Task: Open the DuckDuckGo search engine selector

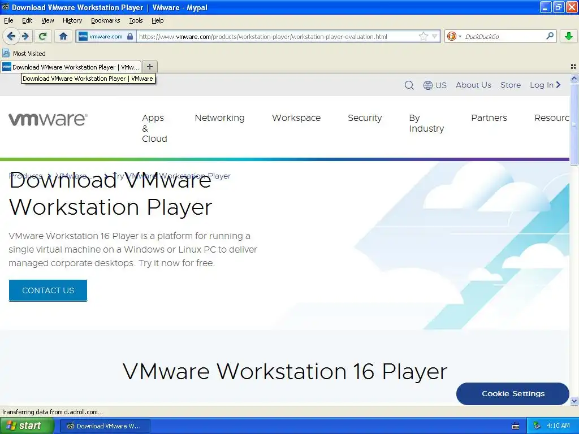Action: pyautogui.click(x=454, y=36)
